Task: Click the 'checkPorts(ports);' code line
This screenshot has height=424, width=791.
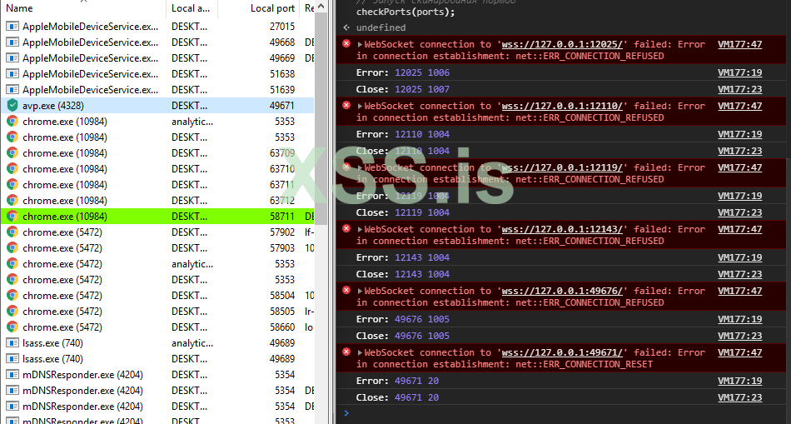Action: (x=405, y=12)
